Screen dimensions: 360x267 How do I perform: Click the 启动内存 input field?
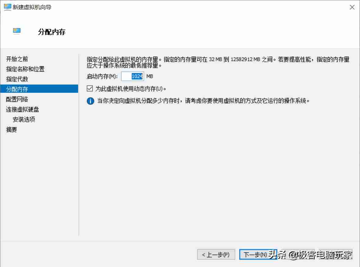coord(132,76)
